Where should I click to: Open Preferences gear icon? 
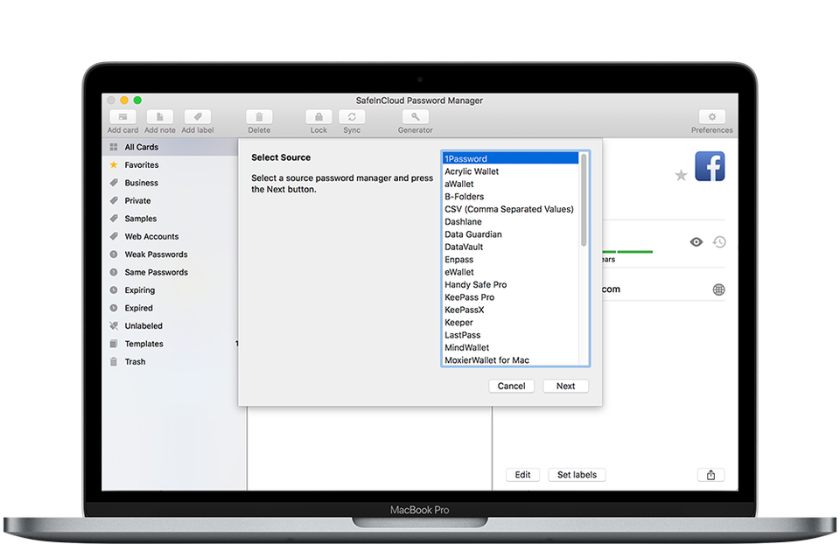pos(712,116)
